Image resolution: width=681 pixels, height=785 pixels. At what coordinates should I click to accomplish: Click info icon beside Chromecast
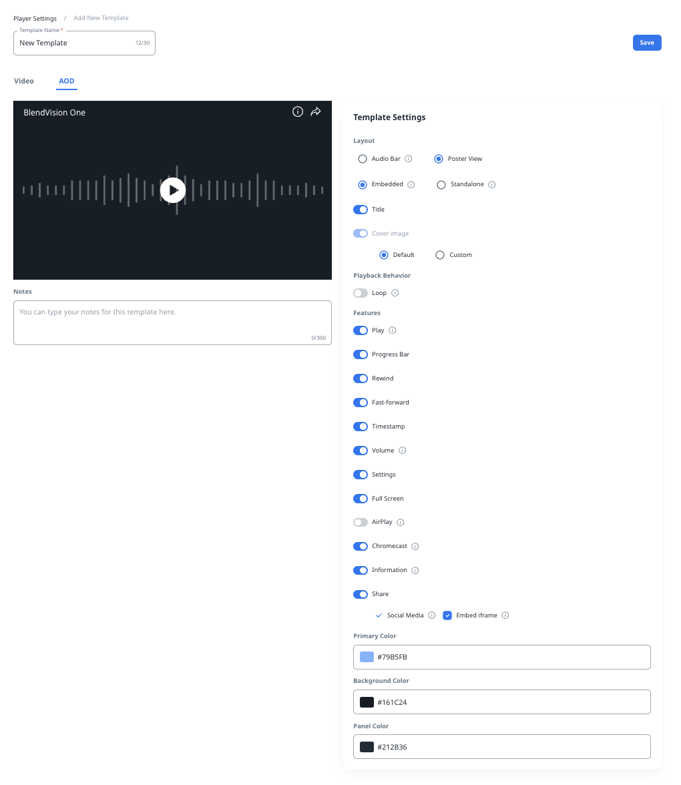click(x=415, y=547)
